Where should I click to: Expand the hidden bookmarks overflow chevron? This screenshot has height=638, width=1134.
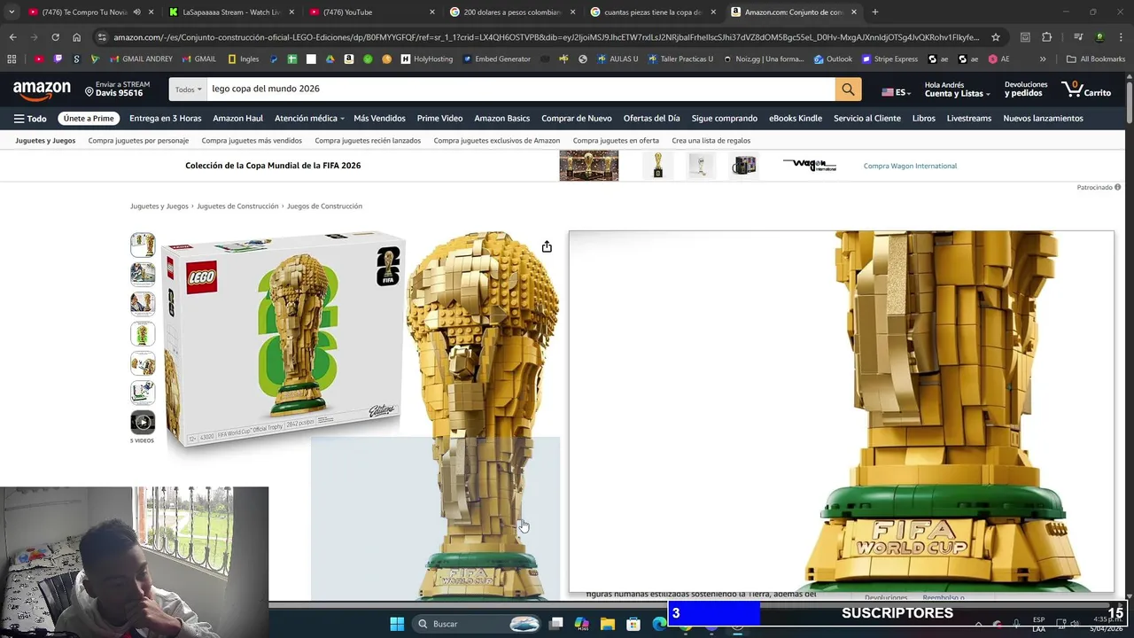click(x=1043, y=59)
